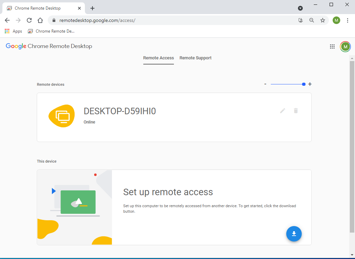Click the This device section label
The image size is (355, 259).
[47, 161]
